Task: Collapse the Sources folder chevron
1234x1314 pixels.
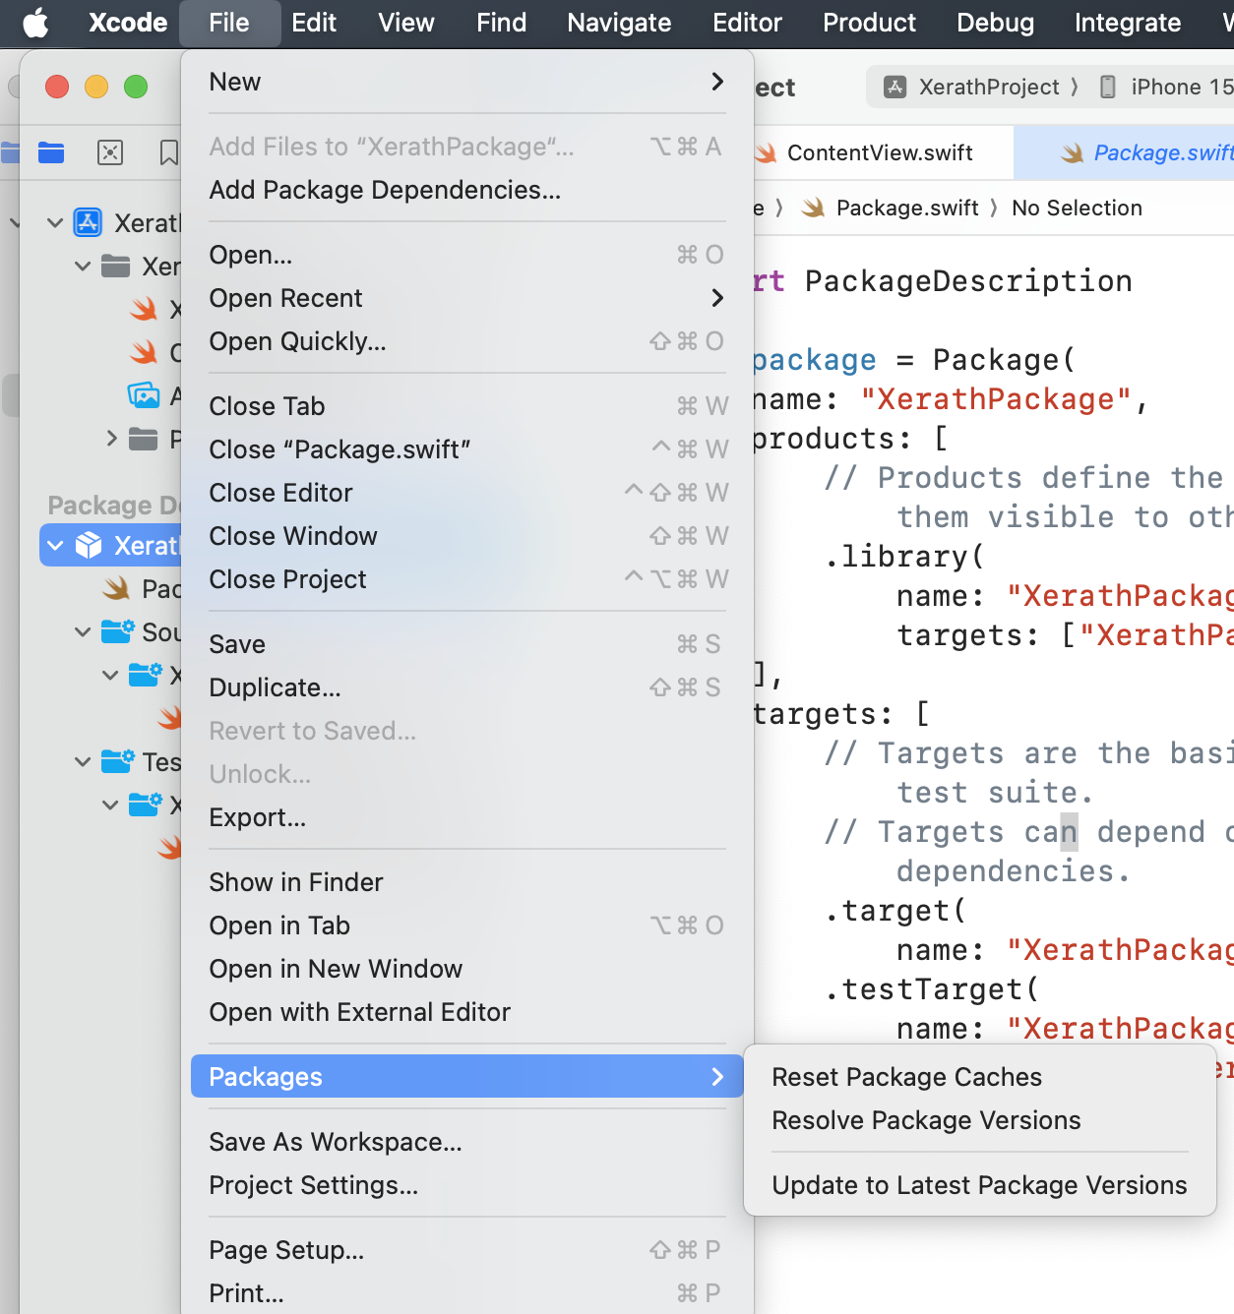Action: pyautogui.click(x=83, y=631)
